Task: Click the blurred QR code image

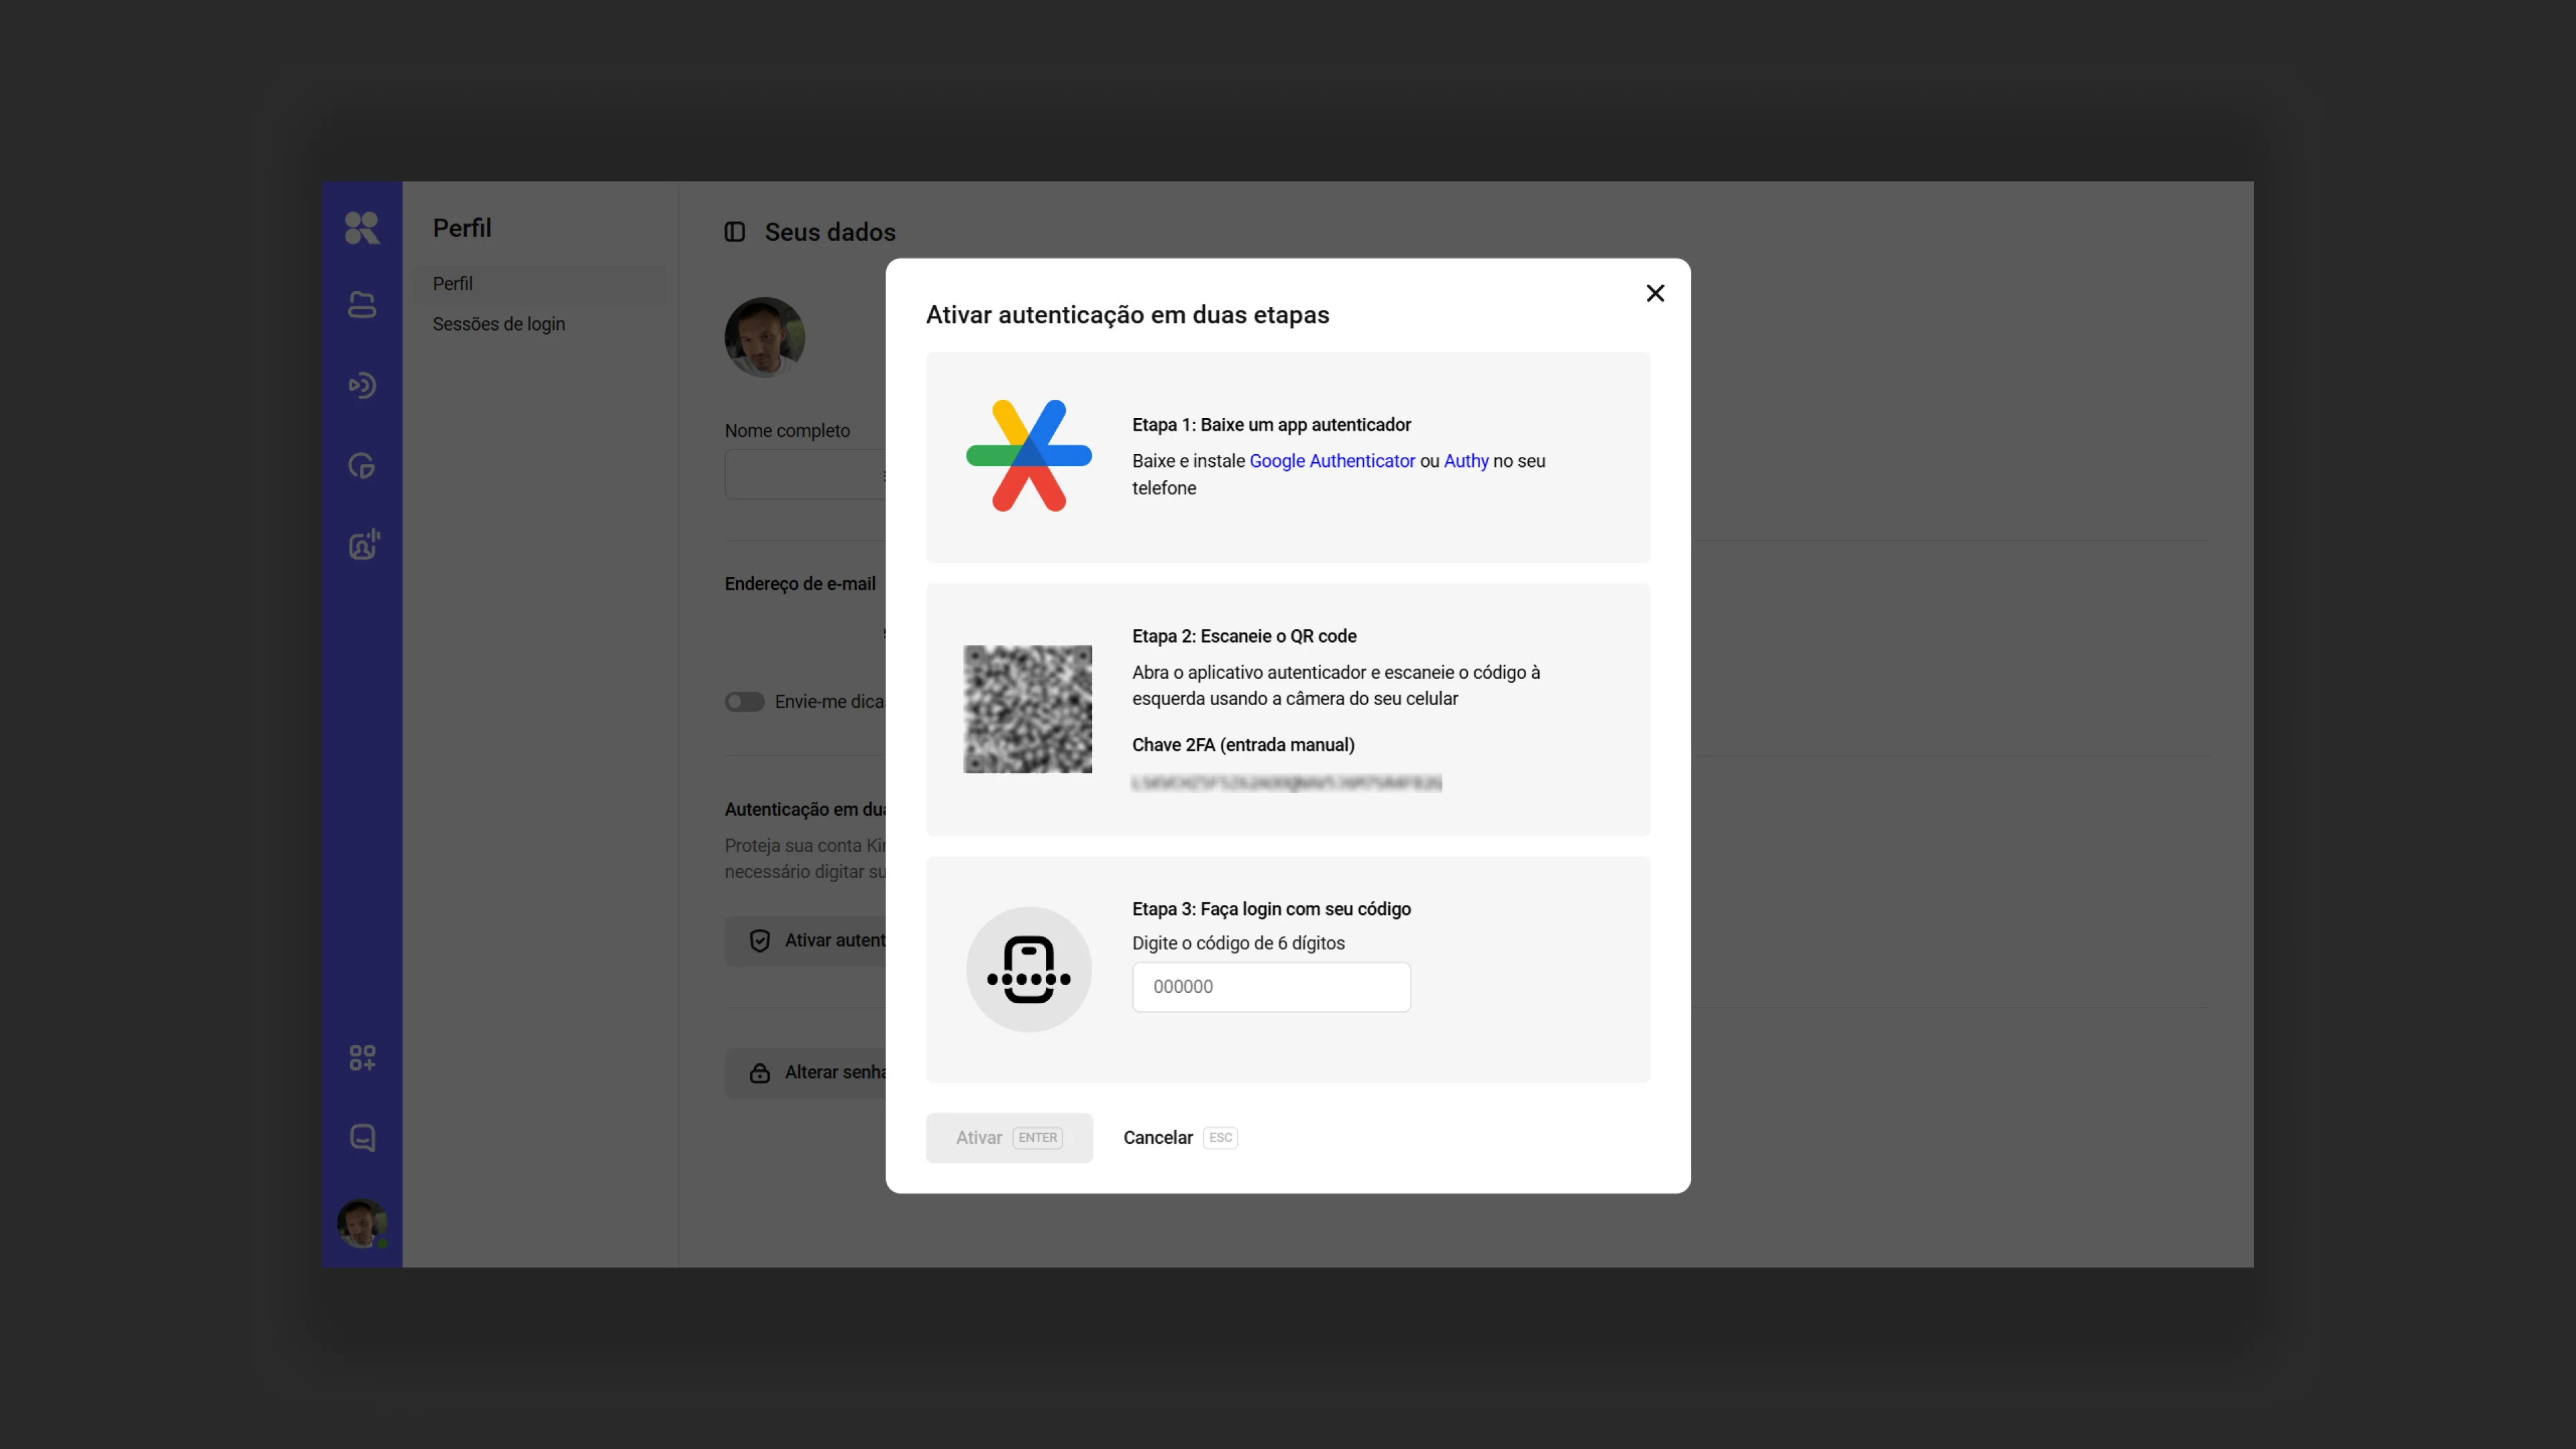Action: [x=1027, y=709]
